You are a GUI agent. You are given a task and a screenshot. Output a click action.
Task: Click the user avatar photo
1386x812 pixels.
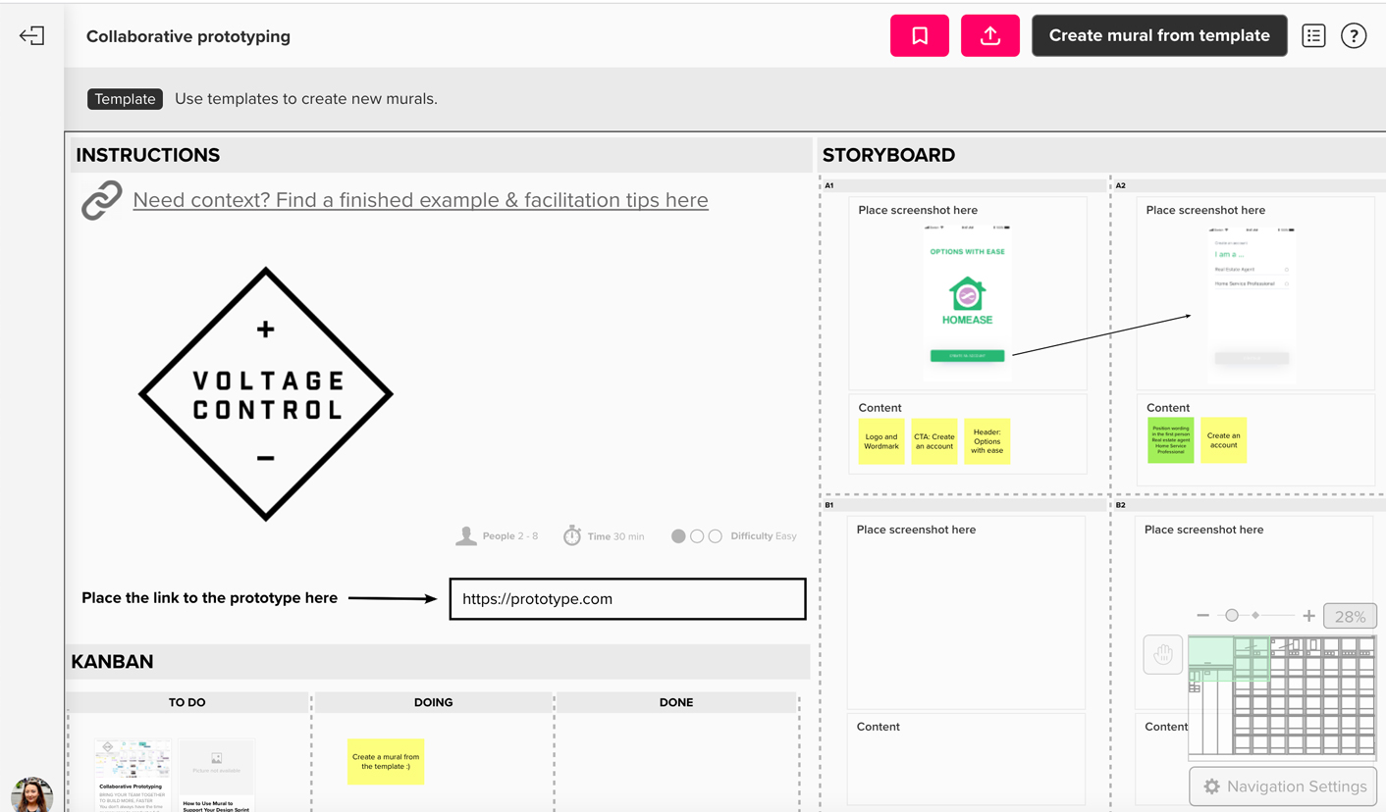coord(31,794)
